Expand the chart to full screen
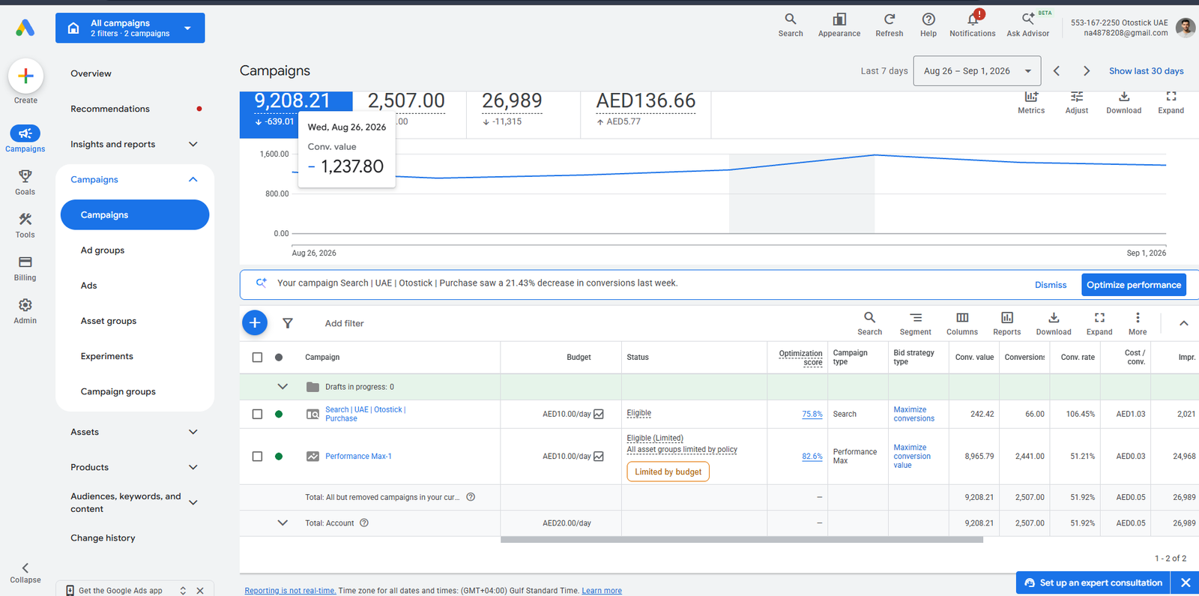 click(x=1171, y=103)
